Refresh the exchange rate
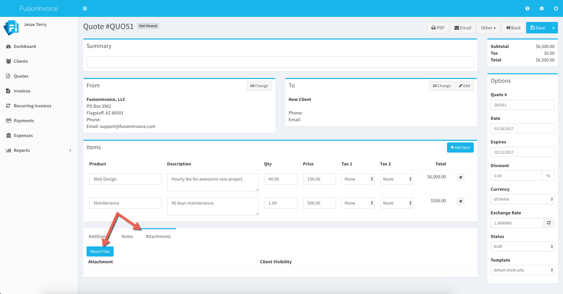This screenshot has height=294, width=563. (548, 223)
